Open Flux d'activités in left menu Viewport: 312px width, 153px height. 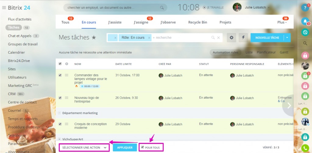pos(20,19)
